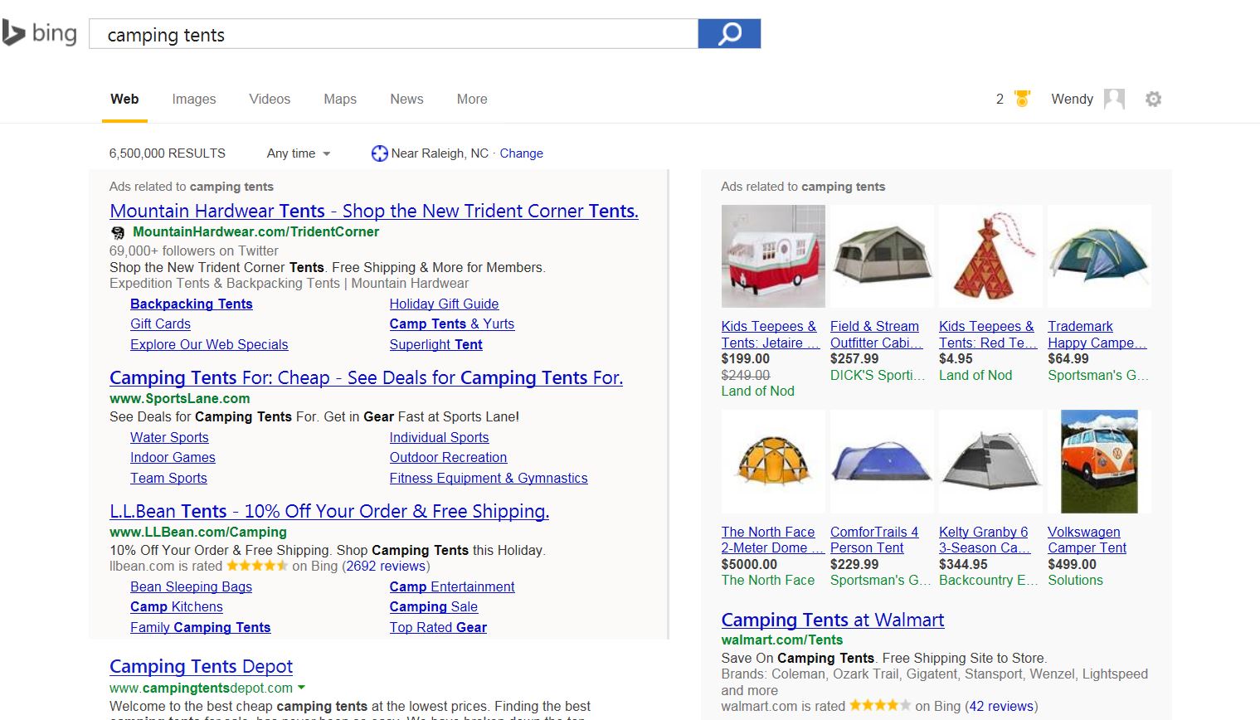
Task: Click the rewards medal icon
Action: click(1022, 99)
